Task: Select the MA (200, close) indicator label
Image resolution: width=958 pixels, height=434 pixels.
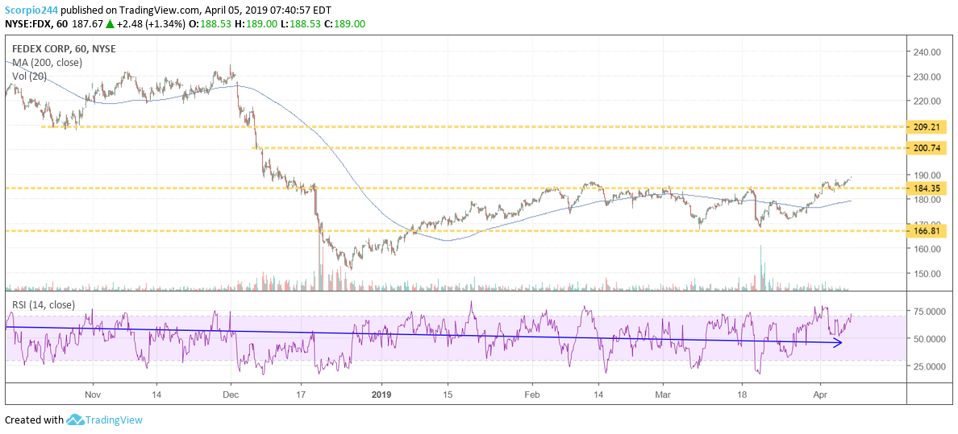Action: (x=47, y=62)
